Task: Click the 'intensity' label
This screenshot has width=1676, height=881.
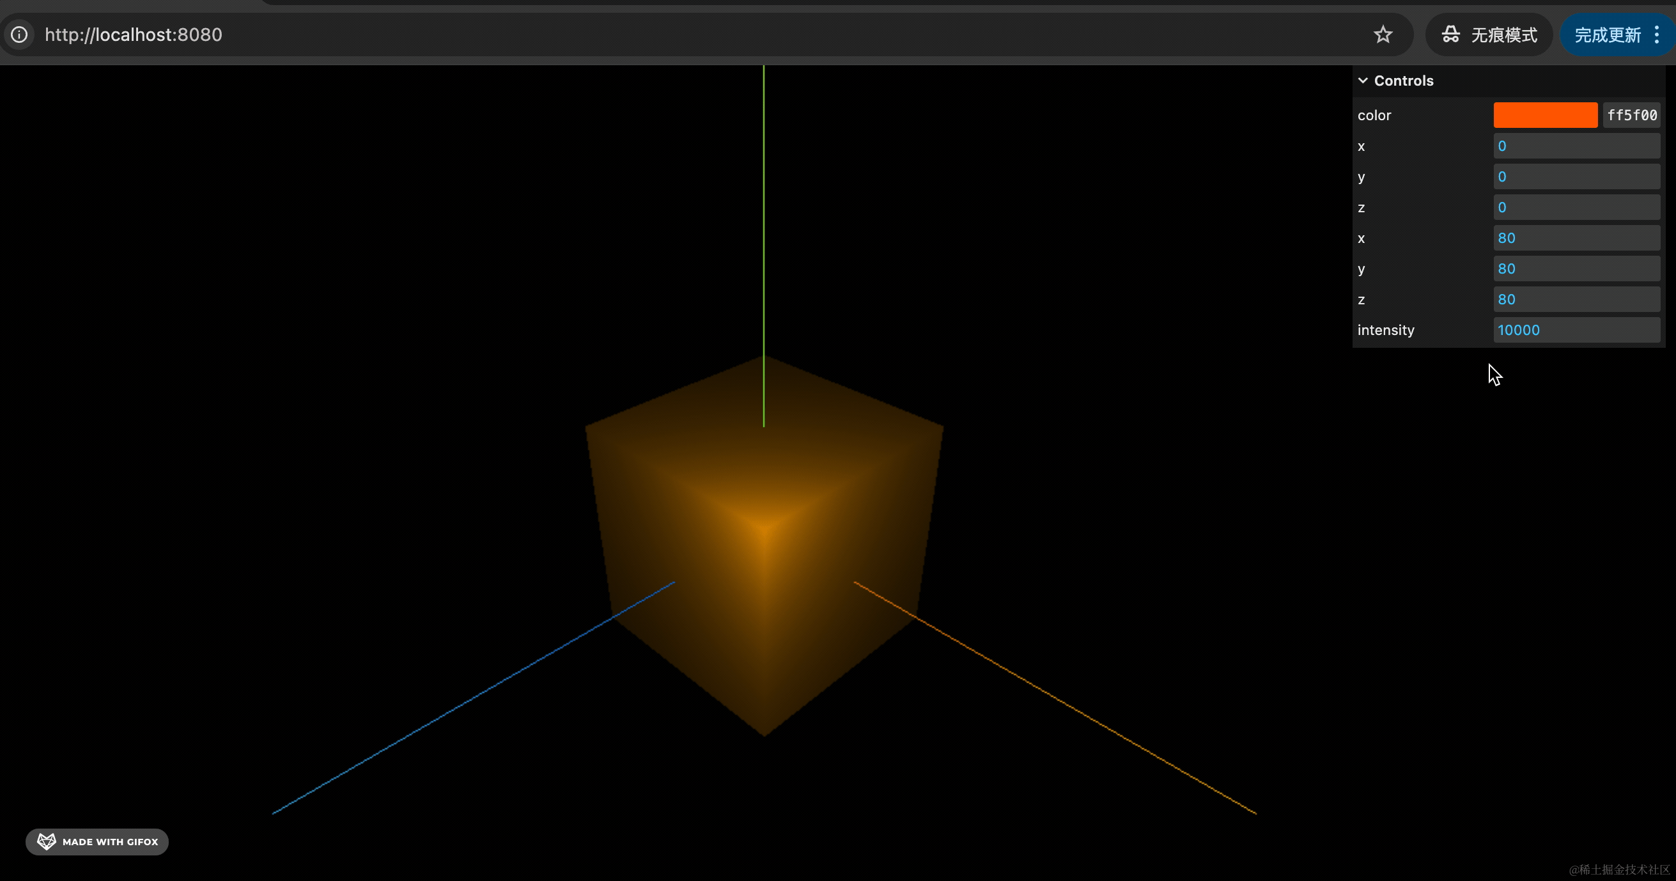Action: click(1386, 330)
